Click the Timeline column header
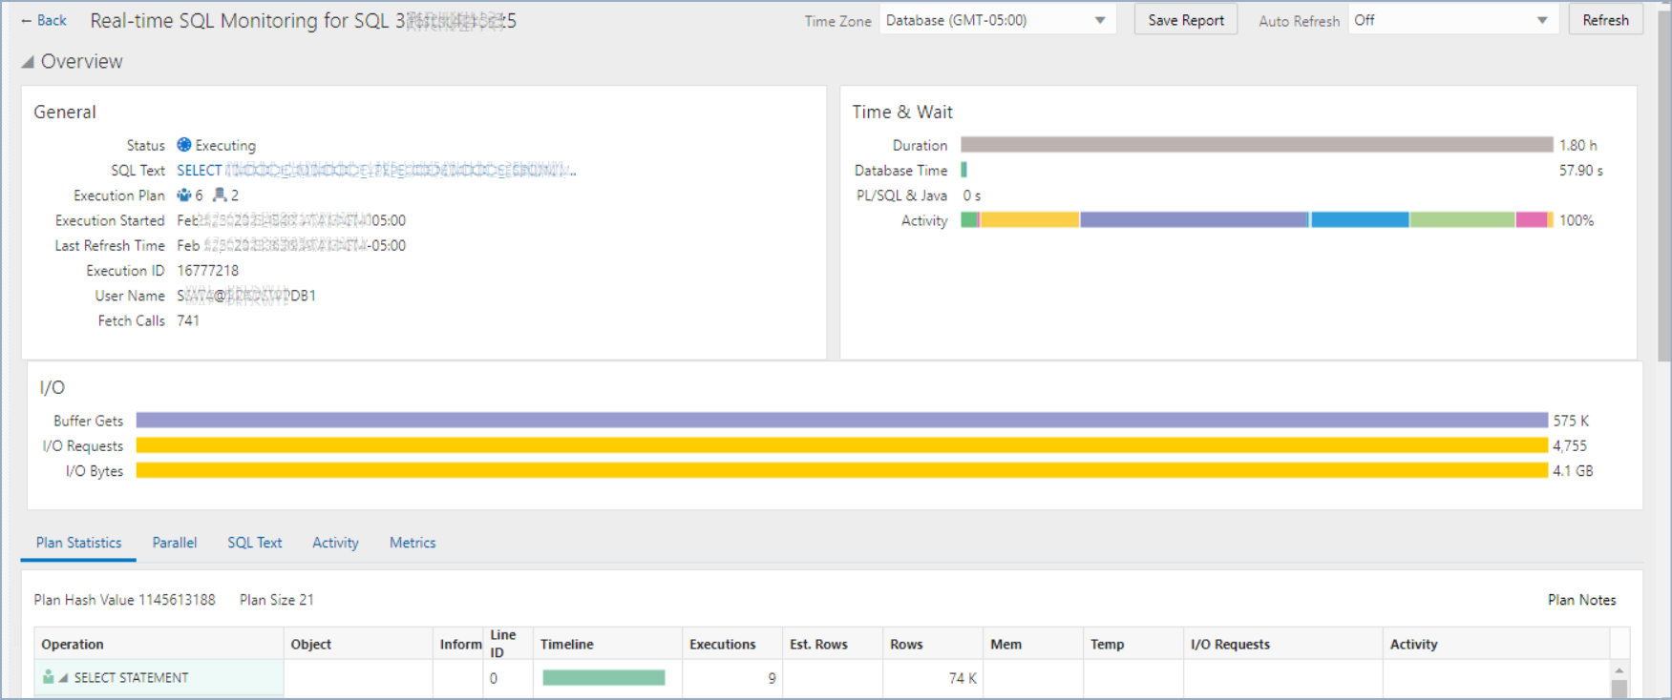 [x=567, y=645]
